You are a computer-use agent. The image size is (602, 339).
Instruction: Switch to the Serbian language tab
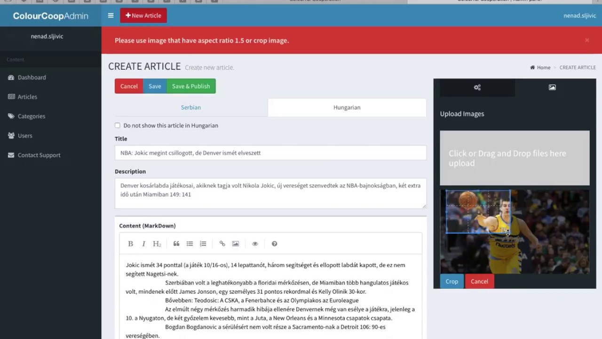click(x=191, y=107)
